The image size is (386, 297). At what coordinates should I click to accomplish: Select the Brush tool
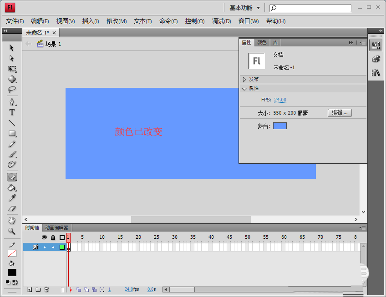click(12, 154)
